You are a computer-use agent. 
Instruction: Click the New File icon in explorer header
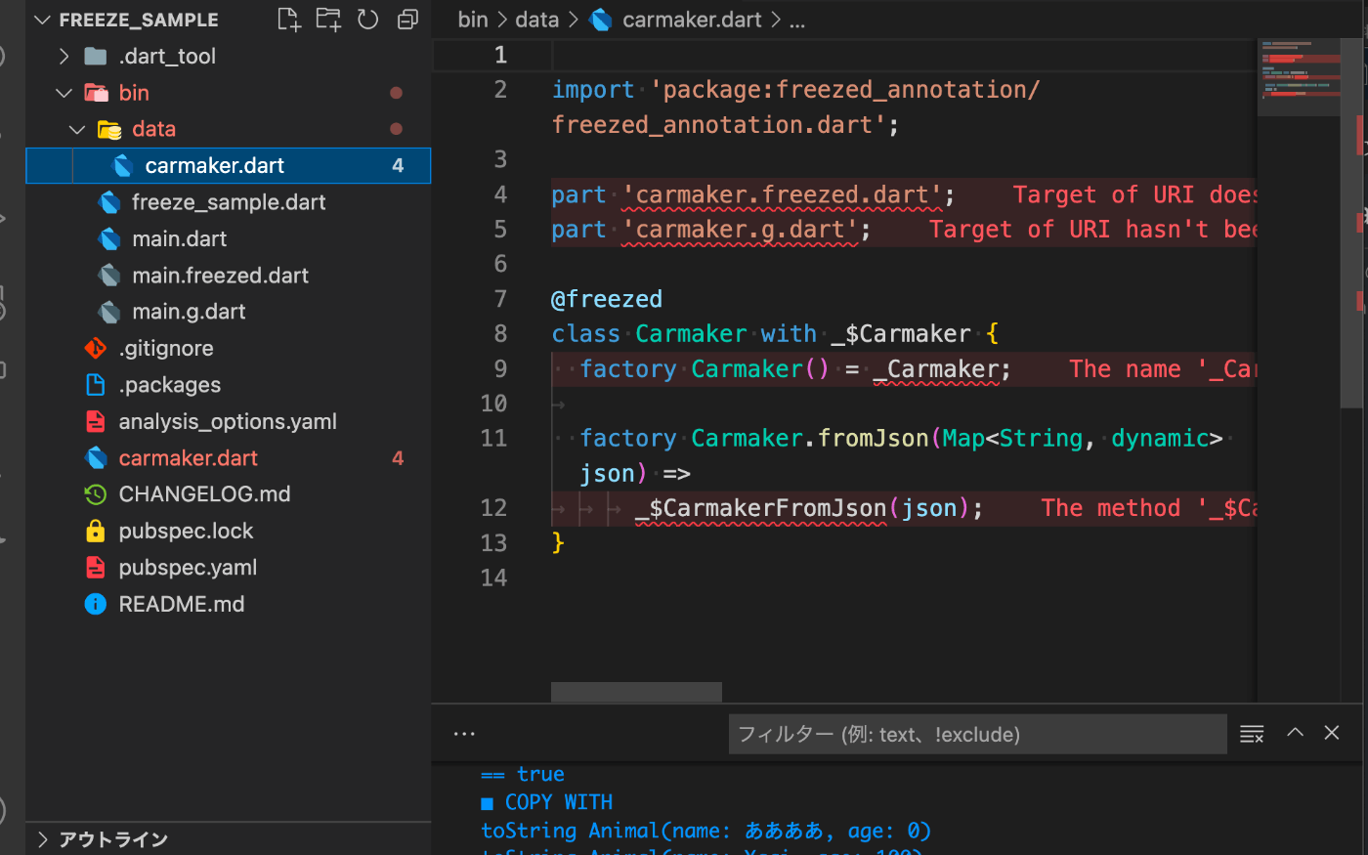click(289, 20)
